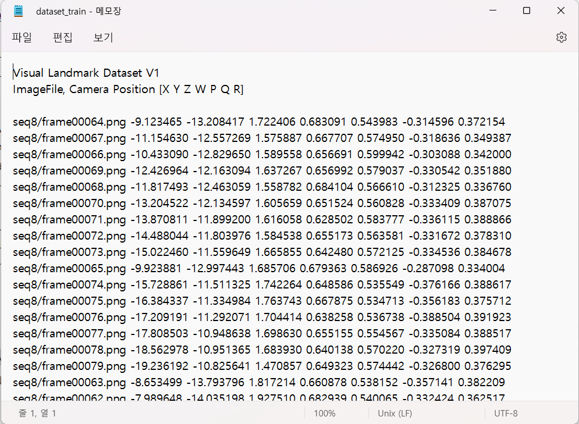Viewport: 579px width, 424px height.
Task: Click the value 0.583777
Action: click(381, 220)
